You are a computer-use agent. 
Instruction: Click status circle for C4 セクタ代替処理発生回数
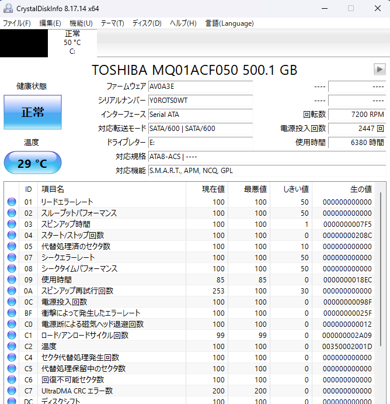point(12,357)
